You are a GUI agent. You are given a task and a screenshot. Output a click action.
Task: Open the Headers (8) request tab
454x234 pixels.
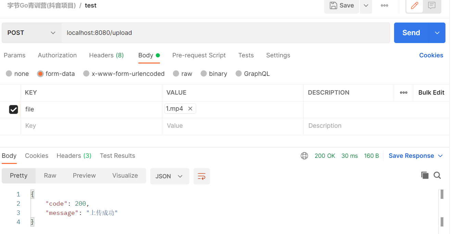click(106, 55)
